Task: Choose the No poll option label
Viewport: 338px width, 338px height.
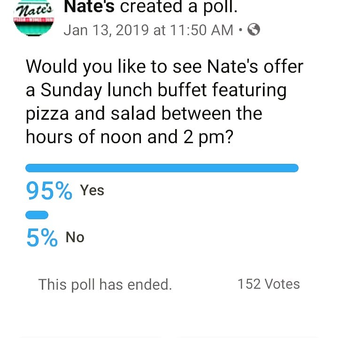Action: coord(75,237)
